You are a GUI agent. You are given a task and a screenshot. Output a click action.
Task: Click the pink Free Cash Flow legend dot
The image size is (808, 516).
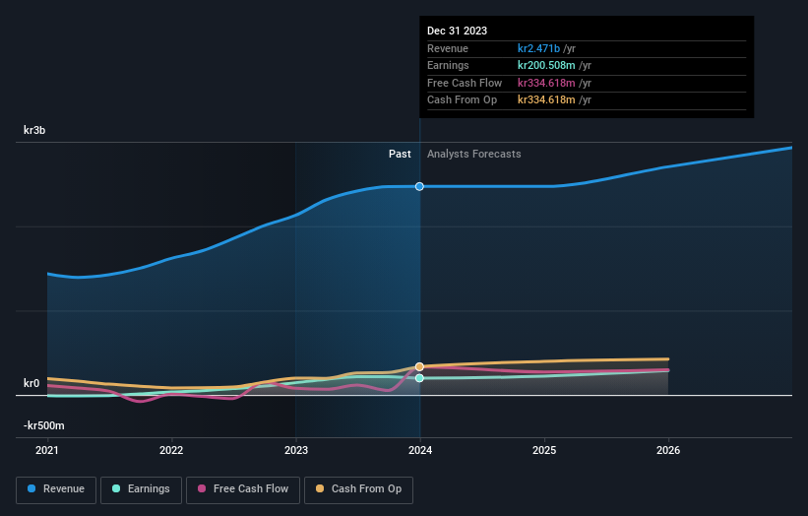(202, 488)
